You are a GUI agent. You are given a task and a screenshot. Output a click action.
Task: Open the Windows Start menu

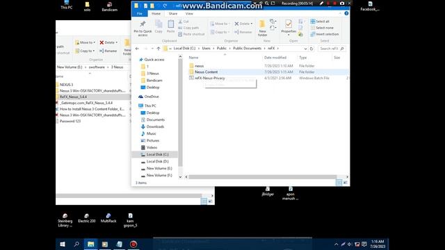point(63,244)
